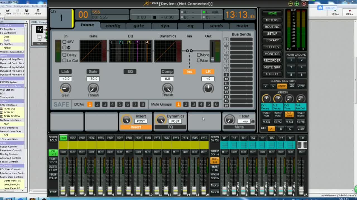
Task: Switch to the config tab
Action: pos(113,26)
